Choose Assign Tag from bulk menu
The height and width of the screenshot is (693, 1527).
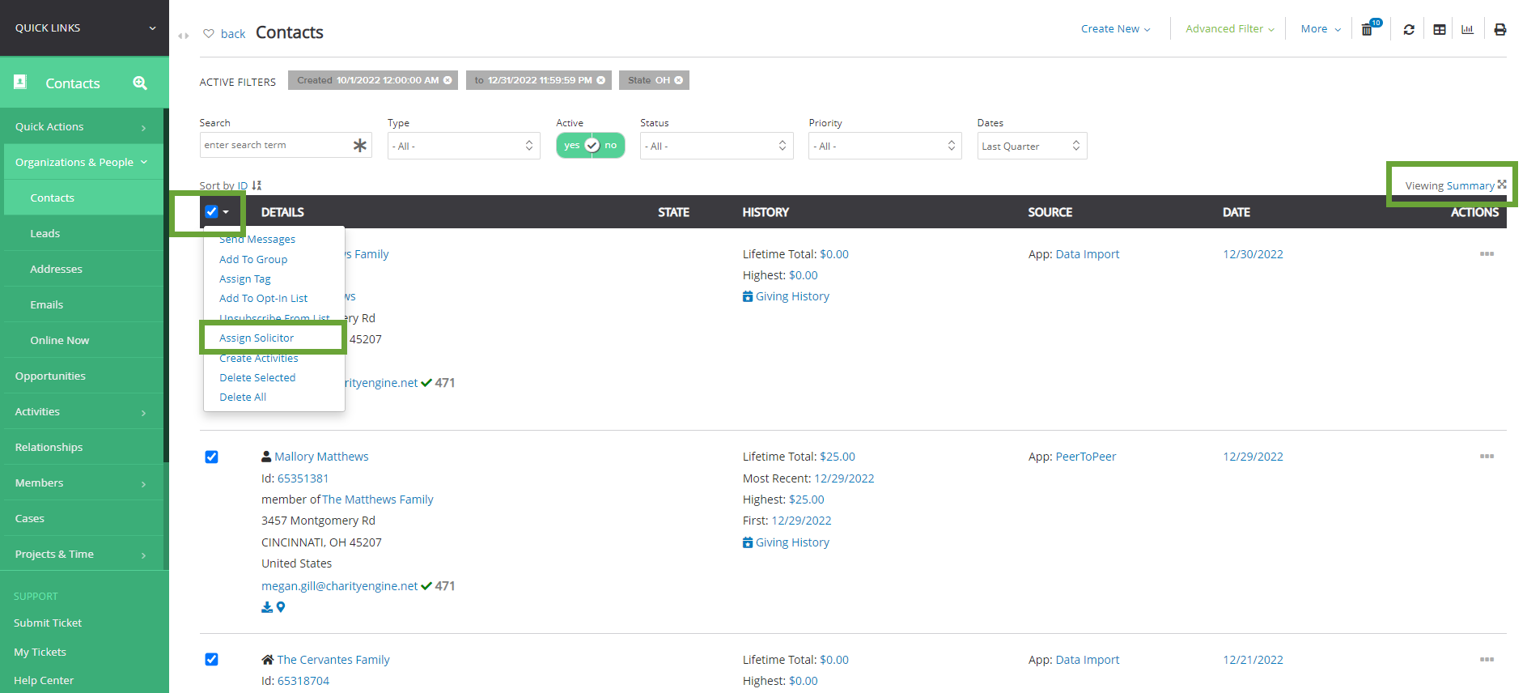(x=245, y=278)
